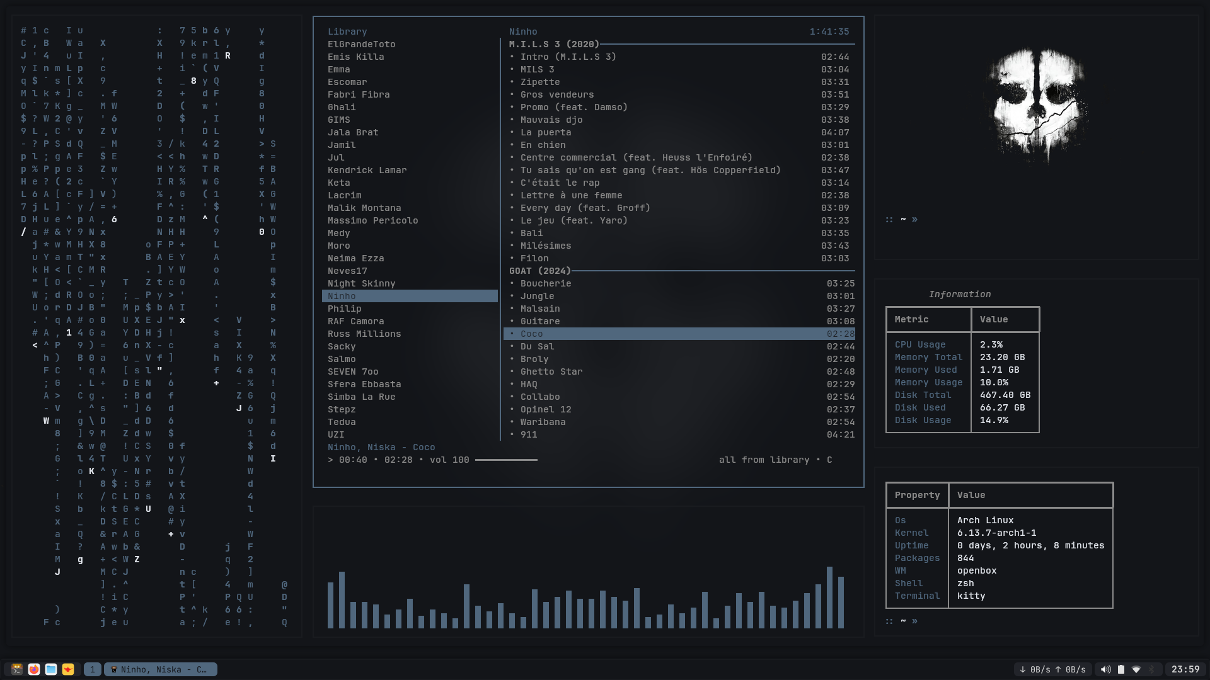Click the total duration 1:41:35
The image size is (1210, 680).
click(x=829, y=31)
